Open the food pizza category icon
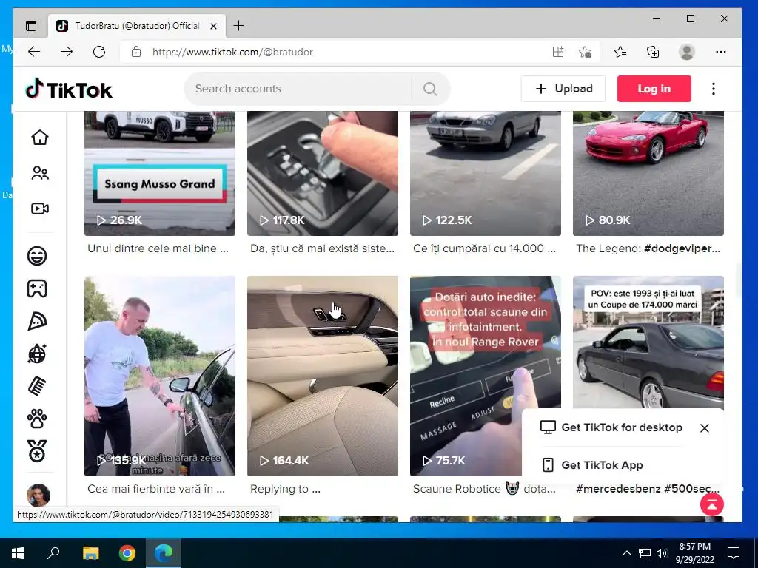Screen dimensions: 758x568 [37, 321]
